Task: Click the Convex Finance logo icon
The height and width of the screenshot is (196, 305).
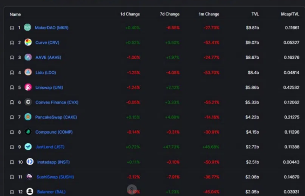Action: (x=28, y=102)
